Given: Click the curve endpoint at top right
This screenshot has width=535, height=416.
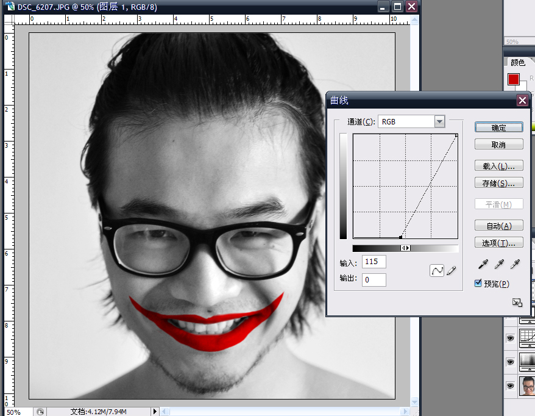Looking at the screenshot, I should pos(456,135).
